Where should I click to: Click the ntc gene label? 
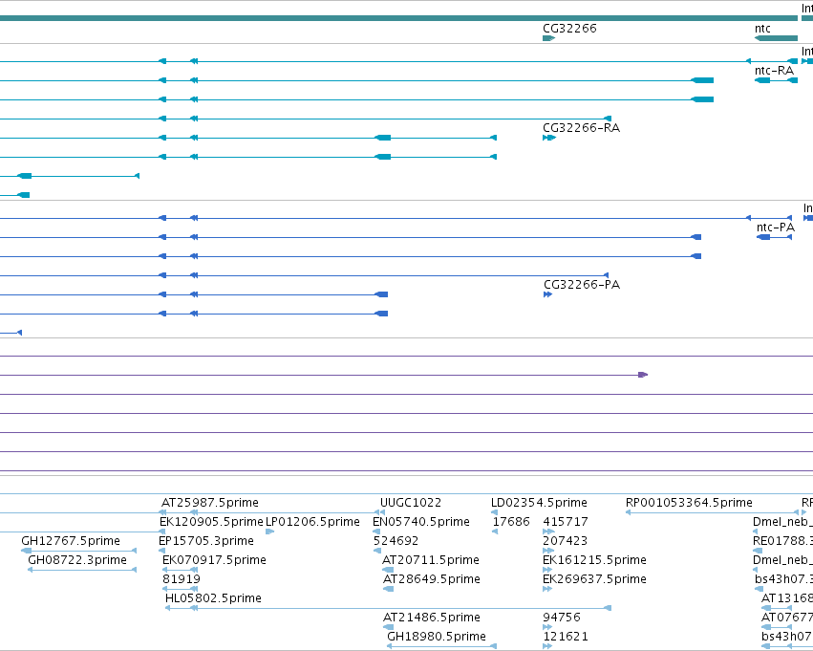coord(762,29)
